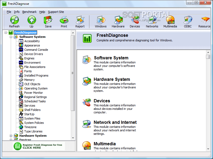The width and height of the screenshot is (213, 159).
Task: Click the Refresh toolbar icon
Action: [14, 20]
